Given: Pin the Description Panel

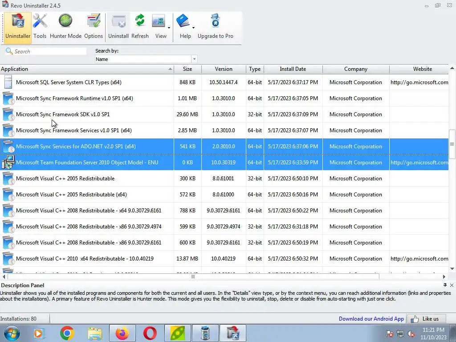Looking at the screenshot, I should pyautogui.click(x=445, y=285).
